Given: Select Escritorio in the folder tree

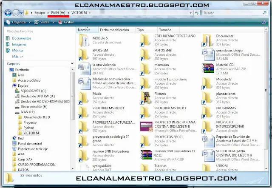Looking at the screenshot, I should 22,70.
